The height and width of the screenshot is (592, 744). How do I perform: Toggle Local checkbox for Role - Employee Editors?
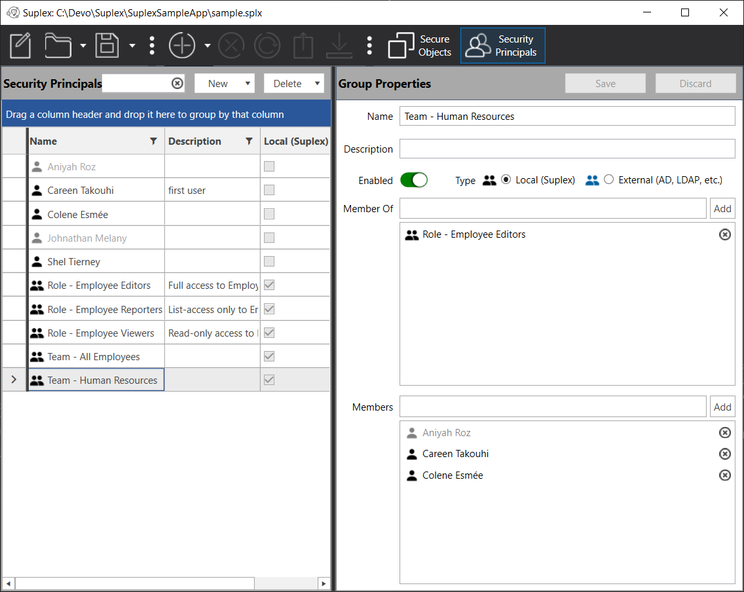[x=269, y=285]
